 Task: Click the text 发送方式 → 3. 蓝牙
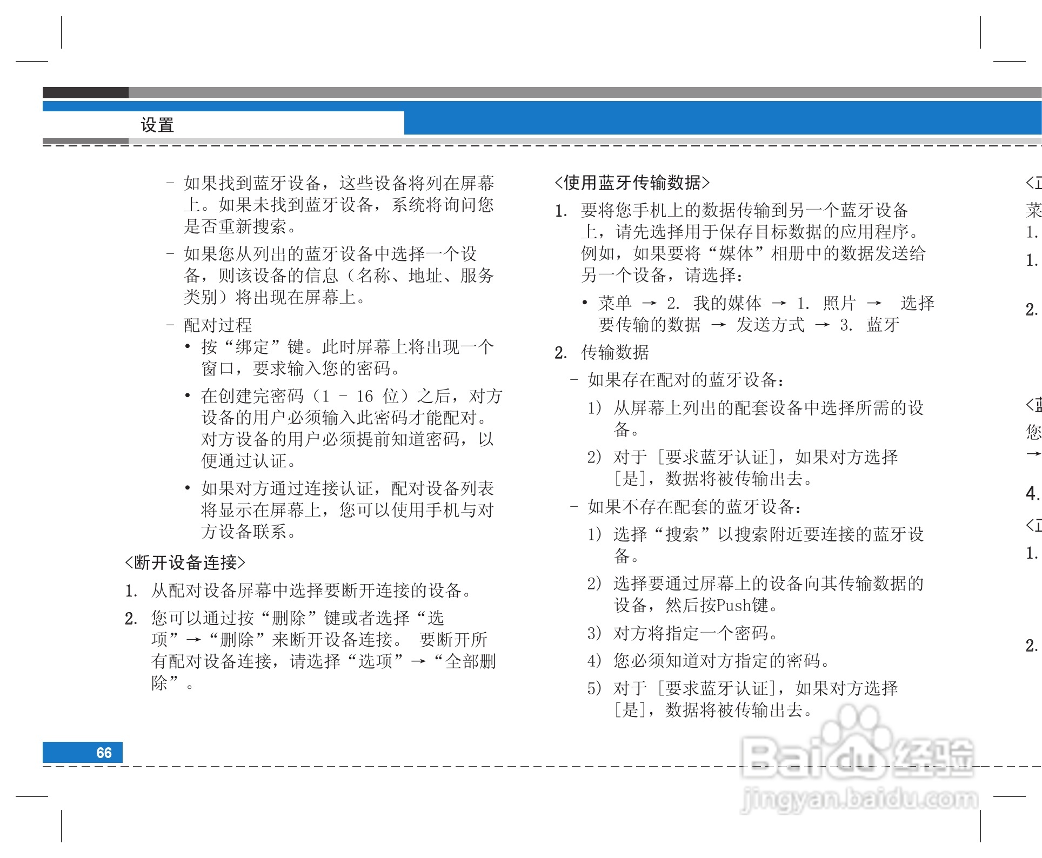coord(818,325)
